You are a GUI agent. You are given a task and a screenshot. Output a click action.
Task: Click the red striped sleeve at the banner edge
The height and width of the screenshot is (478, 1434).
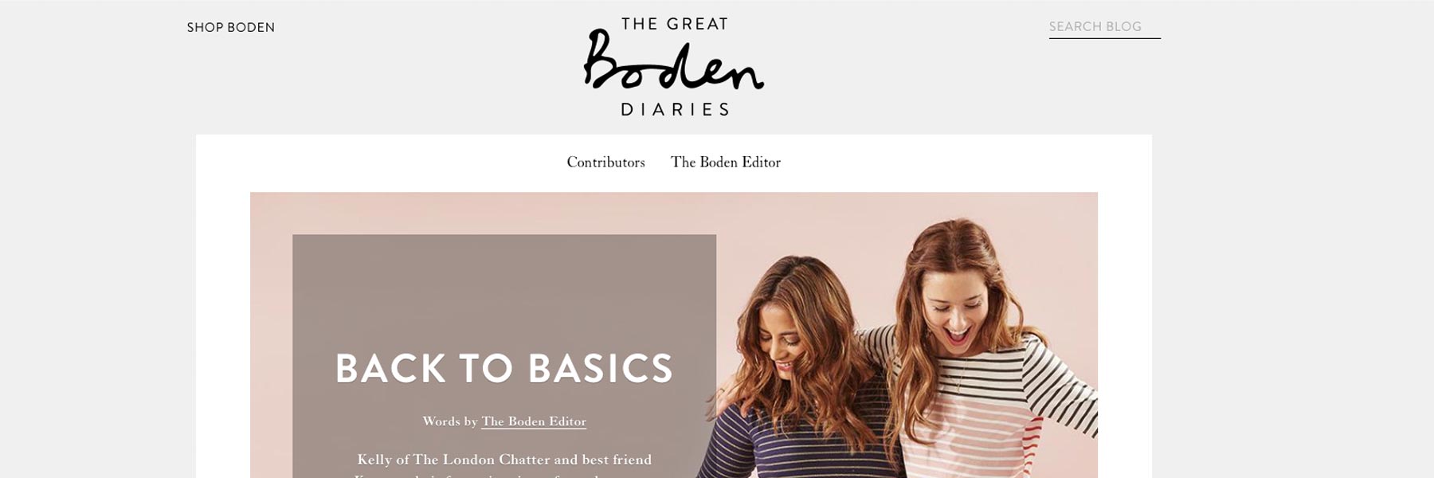(x=1083, y=430)
